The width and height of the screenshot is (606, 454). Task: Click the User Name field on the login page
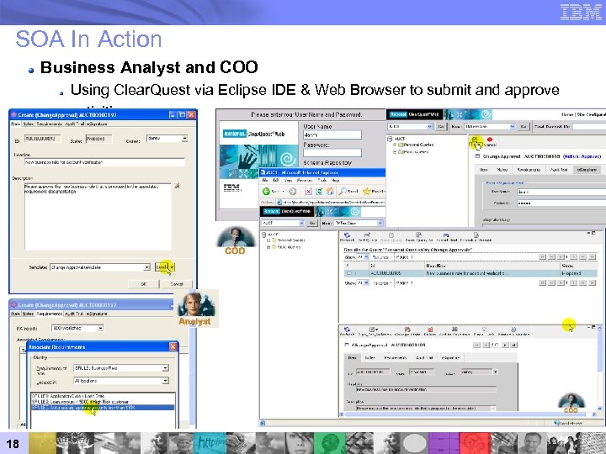coord(332,135)
